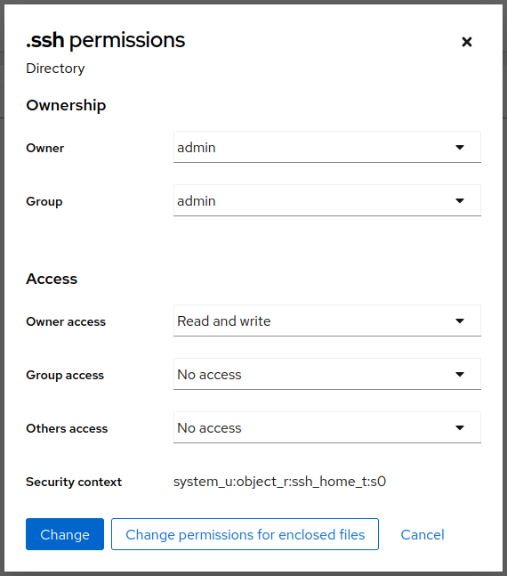
Task: Click the Owner access label
Action: pyautogui.click(x=66, y=321)
